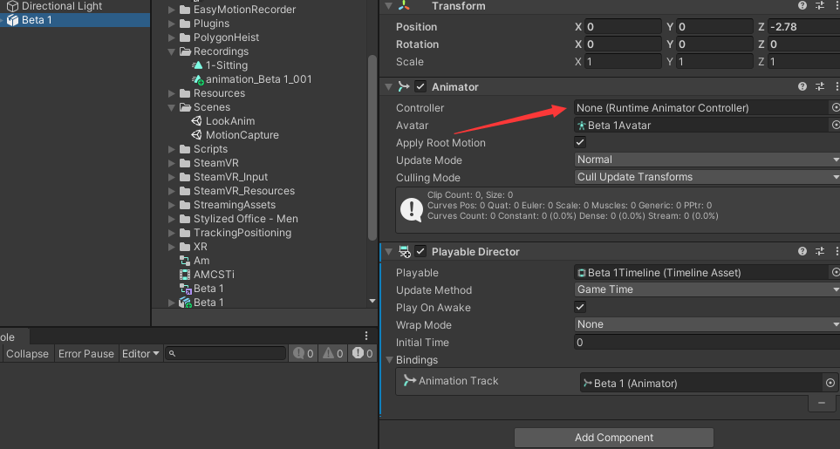Screen dimensions: 840x449
Task: Toggle console info message filter
Action: point(304,354)
